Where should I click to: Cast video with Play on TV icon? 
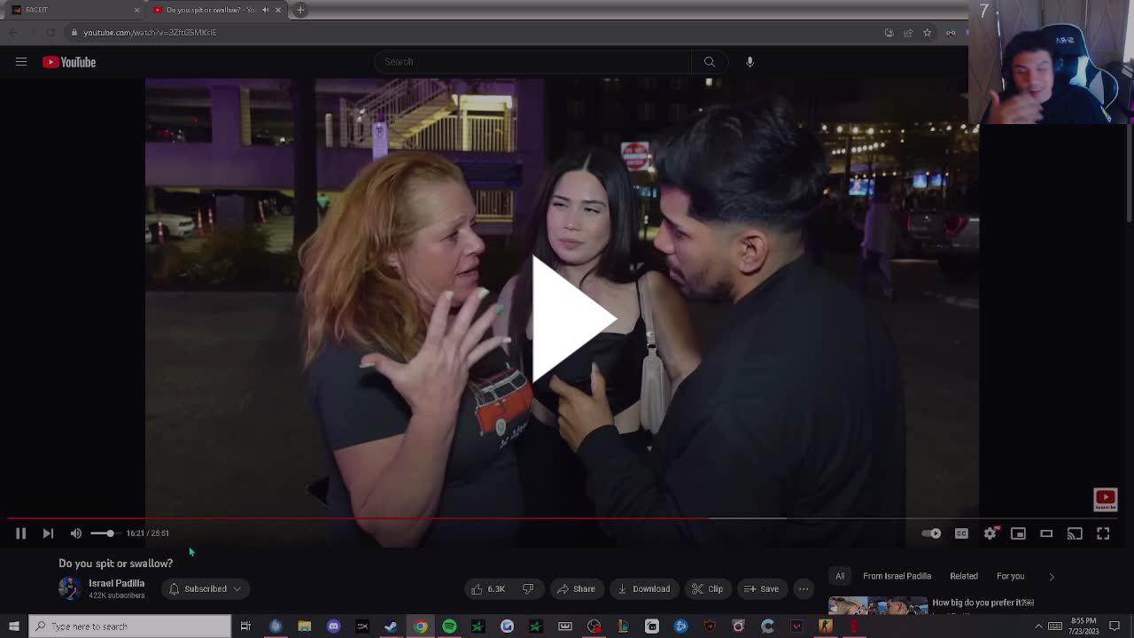coord(1075,533)
